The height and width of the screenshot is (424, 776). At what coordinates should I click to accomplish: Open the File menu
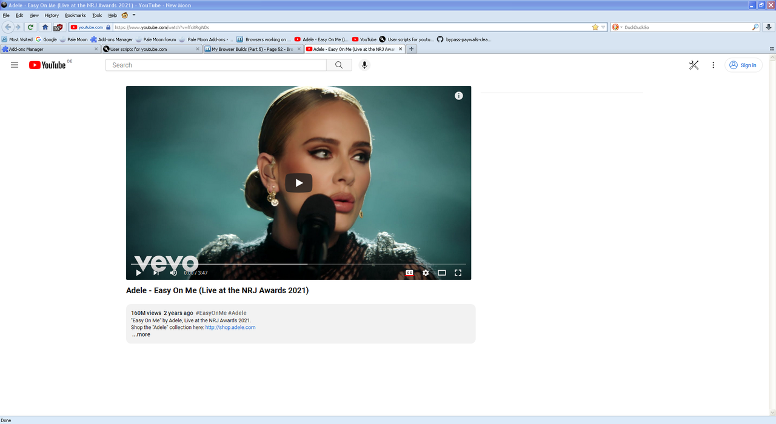point(6,15)
